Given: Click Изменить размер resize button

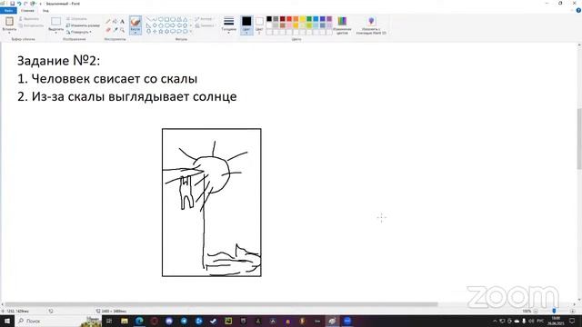Looking at the screenshot, I should tap(83, 25).
